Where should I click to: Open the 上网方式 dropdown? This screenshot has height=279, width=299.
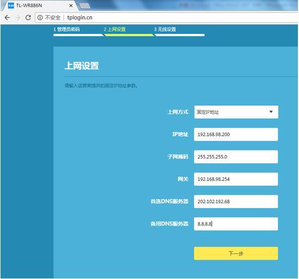pyautogui.click(x=236, y=112)
